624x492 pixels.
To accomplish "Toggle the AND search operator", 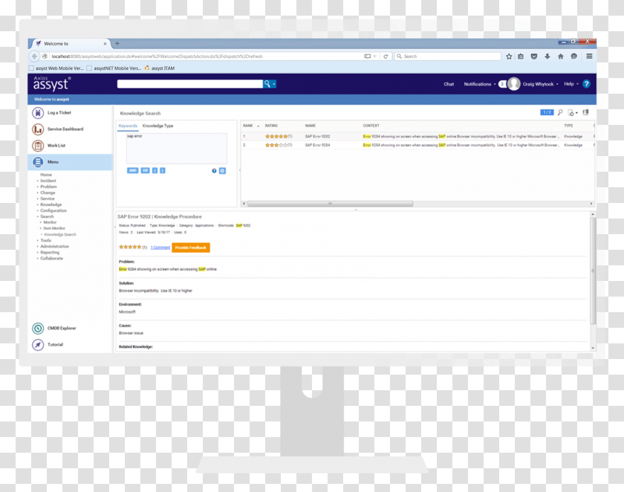I will 132,170.
